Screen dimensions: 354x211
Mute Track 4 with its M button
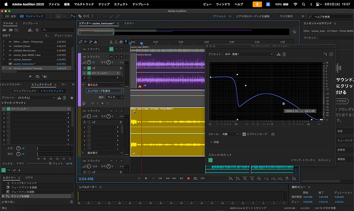(x=111, y=161)
